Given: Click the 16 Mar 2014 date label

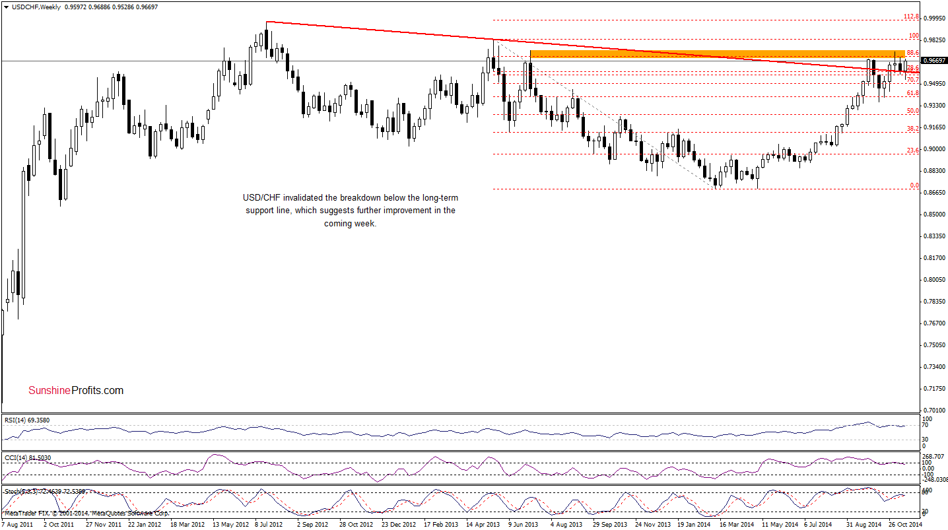Looking at the screenshot, I should coord(737,525).
